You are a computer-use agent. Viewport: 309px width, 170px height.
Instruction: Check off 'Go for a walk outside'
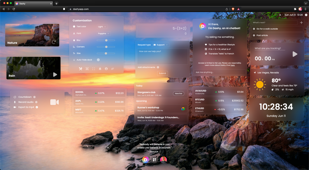pos(254,29)
